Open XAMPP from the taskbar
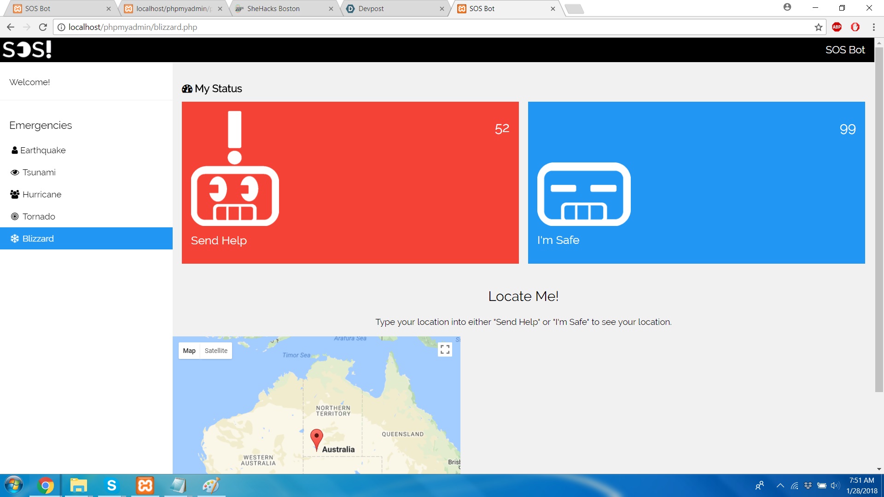The width and height of the screenshot is (884, 497). click(x=145, y=485)
